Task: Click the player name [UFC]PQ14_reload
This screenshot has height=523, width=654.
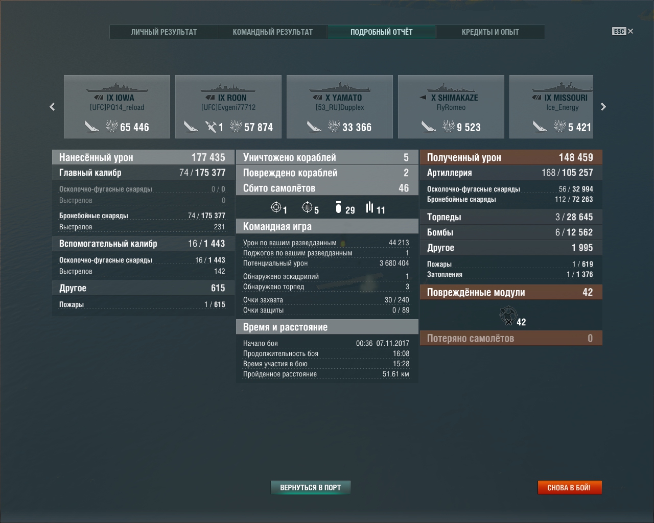Action: point(117,107)
